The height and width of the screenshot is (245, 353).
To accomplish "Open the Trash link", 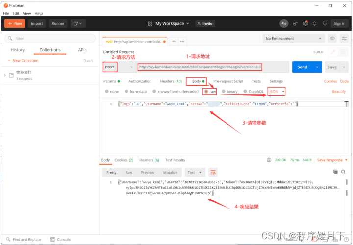I will pos(88,60).
